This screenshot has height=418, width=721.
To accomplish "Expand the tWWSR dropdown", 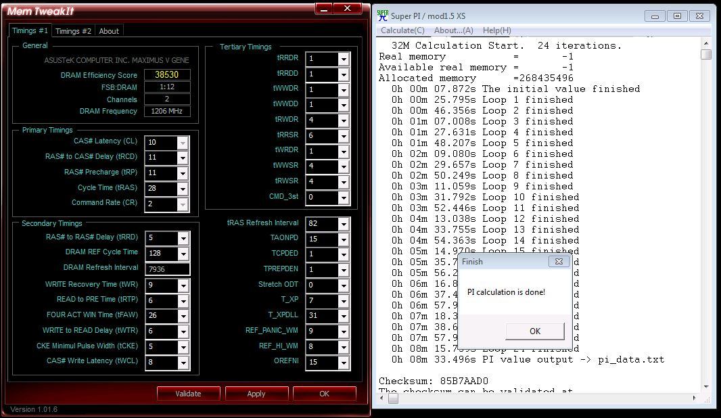I will 344,166.
